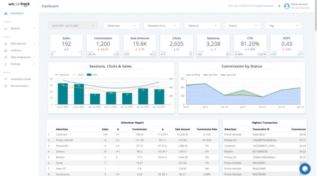Expand the Data Integrations submenu chevron
317x176 pixels.
(34, 57)
